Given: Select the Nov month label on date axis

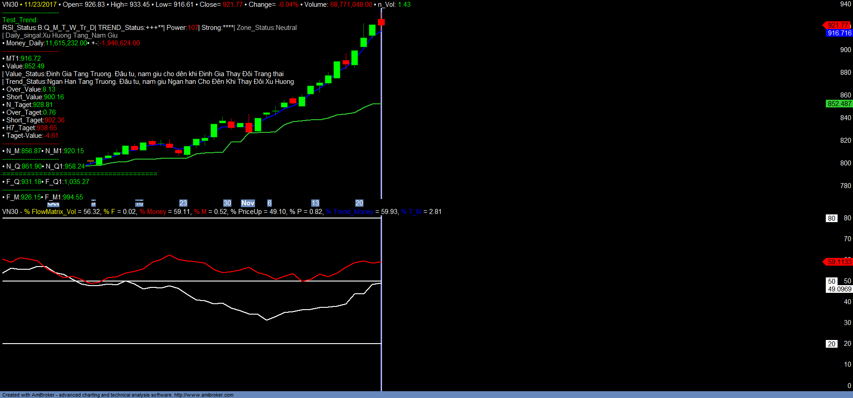Looking at the screenshot, I should [x=248, y=203].
